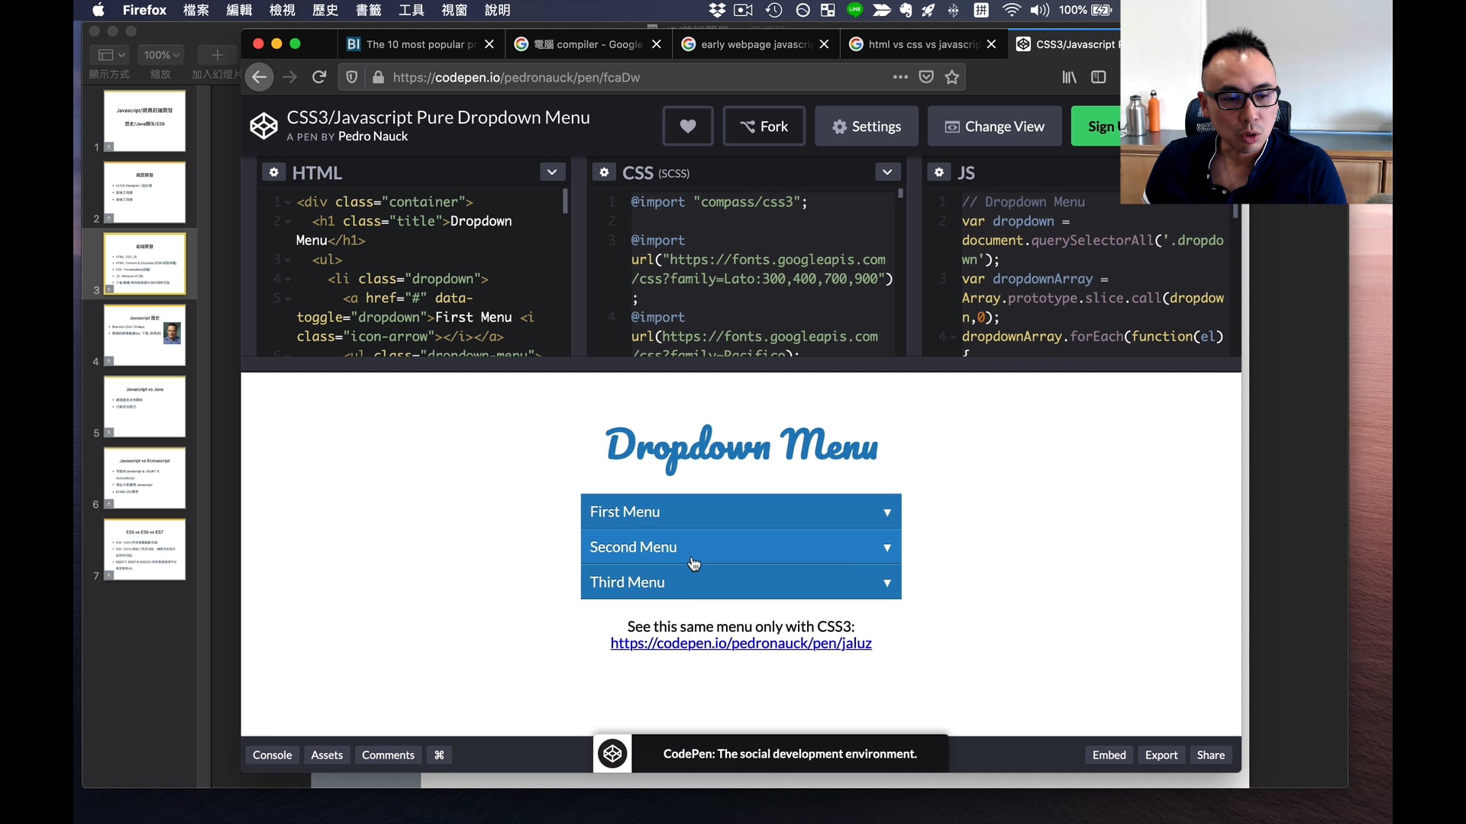Open the codepen.io/pedronauck/pen/jaluz link
1466x824 pixels.
pos(741,643)
